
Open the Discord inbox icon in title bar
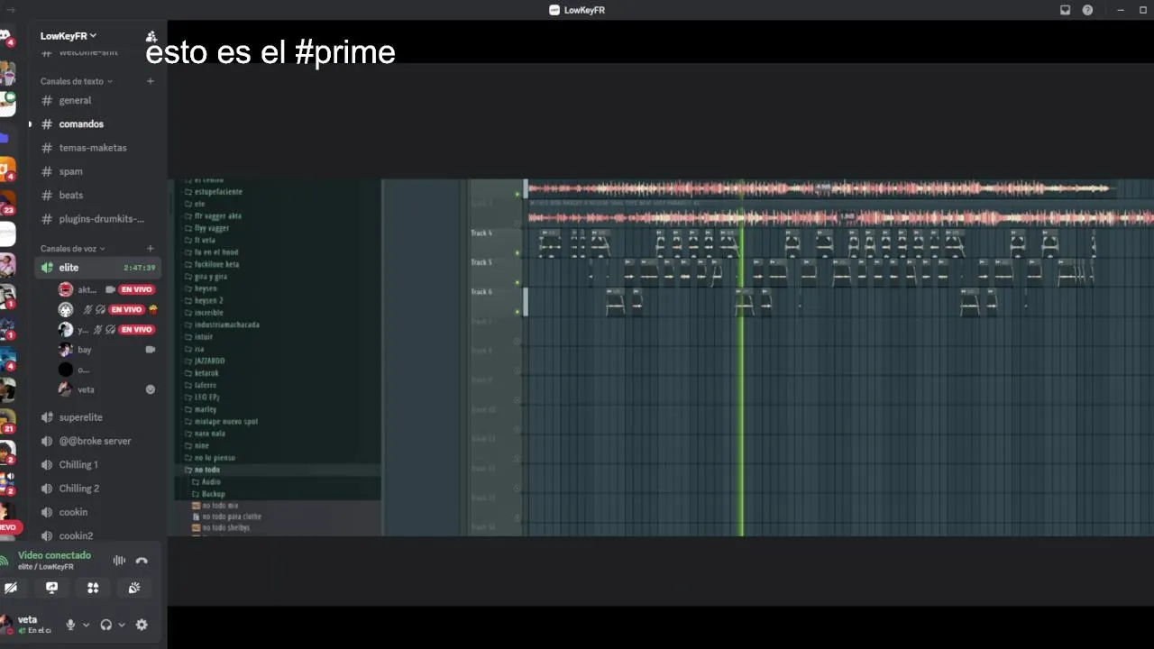[x=1065, y=10]
